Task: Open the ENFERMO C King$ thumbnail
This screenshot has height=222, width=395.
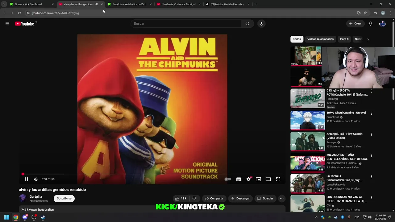Action: click(308, 98)
